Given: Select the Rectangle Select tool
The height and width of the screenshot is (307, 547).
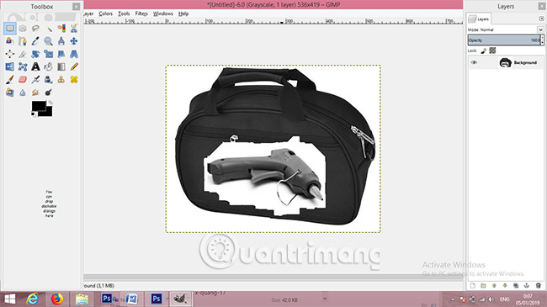Looking at the screenshot, I should (x=10, y=29).
